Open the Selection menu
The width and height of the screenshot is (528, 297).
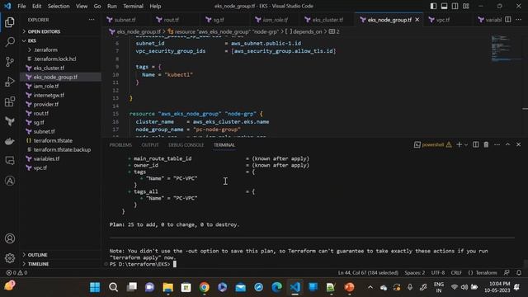tap(59, 6)
